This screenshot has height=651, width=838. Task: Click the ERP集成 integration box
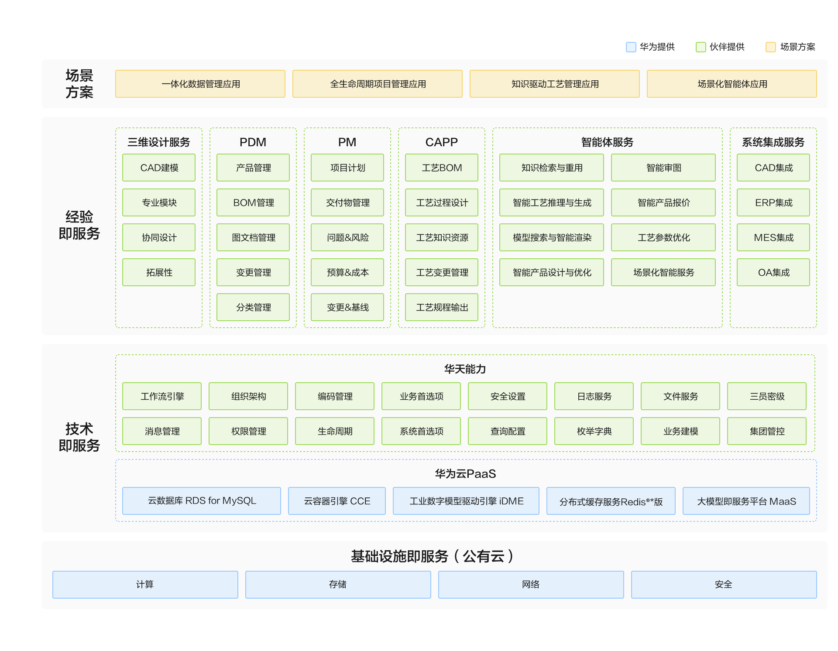pyautogui.click(x=773, y=202)
